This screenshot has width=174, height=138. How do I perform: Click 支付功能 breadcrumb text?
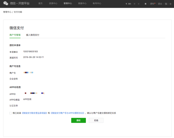pos(18,12)
